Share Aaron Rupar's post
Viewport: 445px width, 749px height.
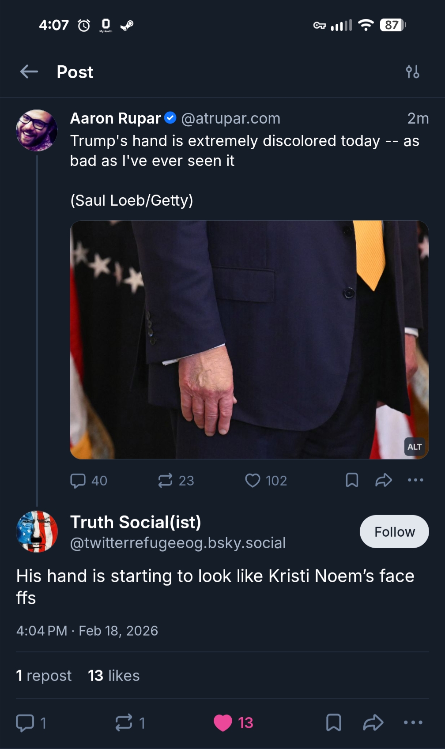click(384, 480)
